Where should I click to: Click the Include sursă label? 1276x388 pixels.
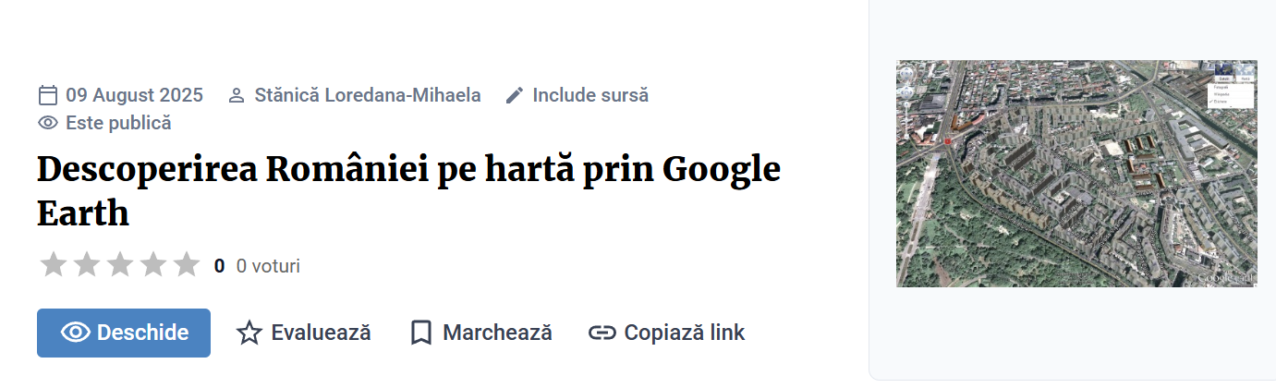(x=590, y=95)
